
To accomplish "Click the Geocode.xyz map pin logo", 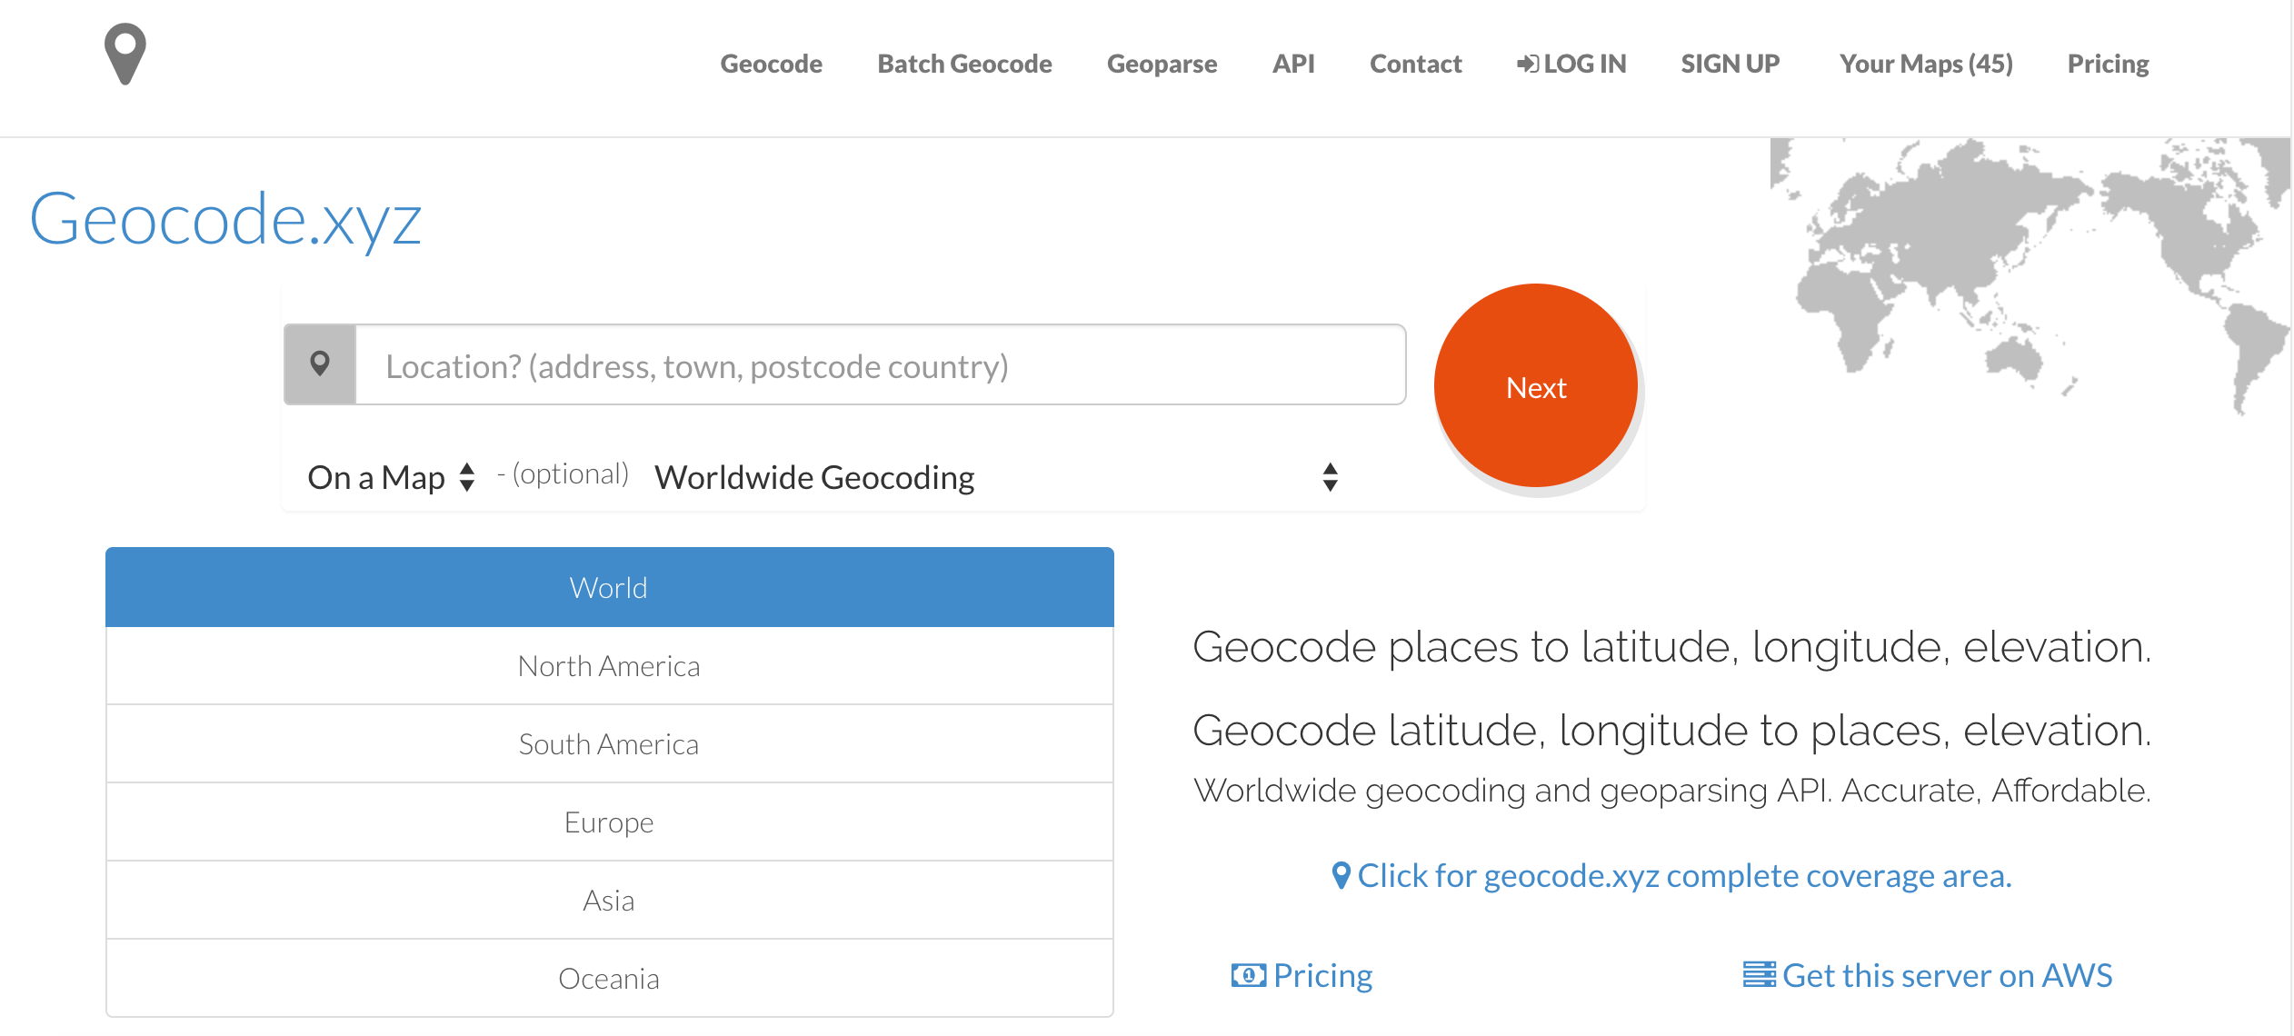I will point(125,55).
